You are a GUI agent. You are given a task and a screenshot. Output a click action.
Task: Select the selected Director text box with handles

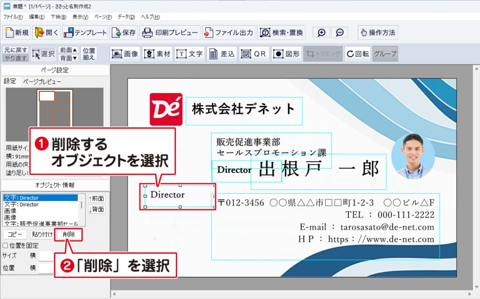pos(180,196)
